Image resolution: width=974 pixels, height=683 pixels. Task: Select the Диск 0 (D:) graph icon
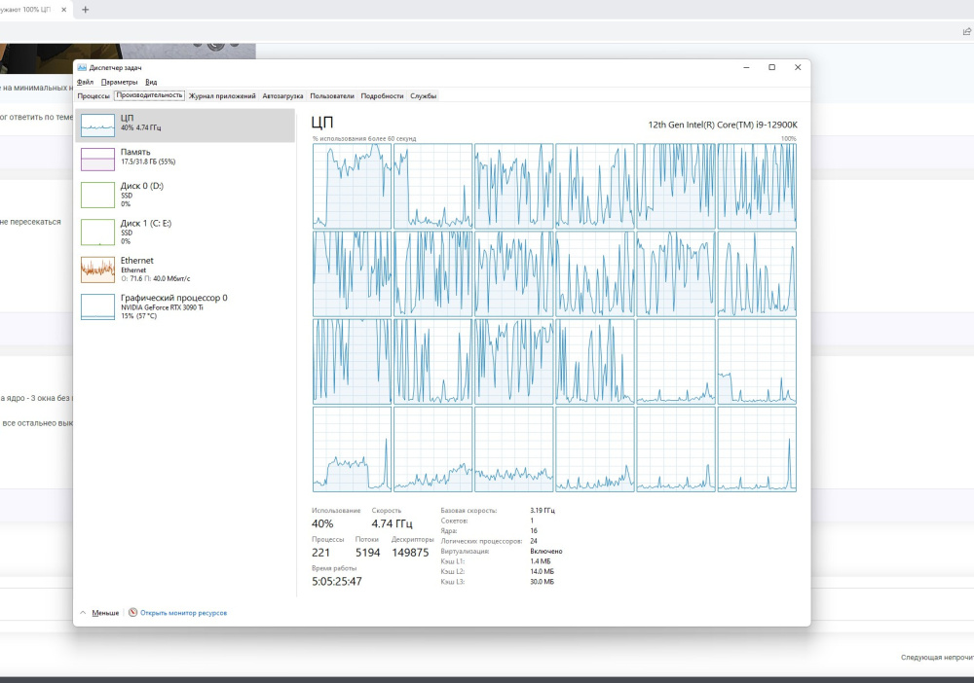[x=97, y=194]
